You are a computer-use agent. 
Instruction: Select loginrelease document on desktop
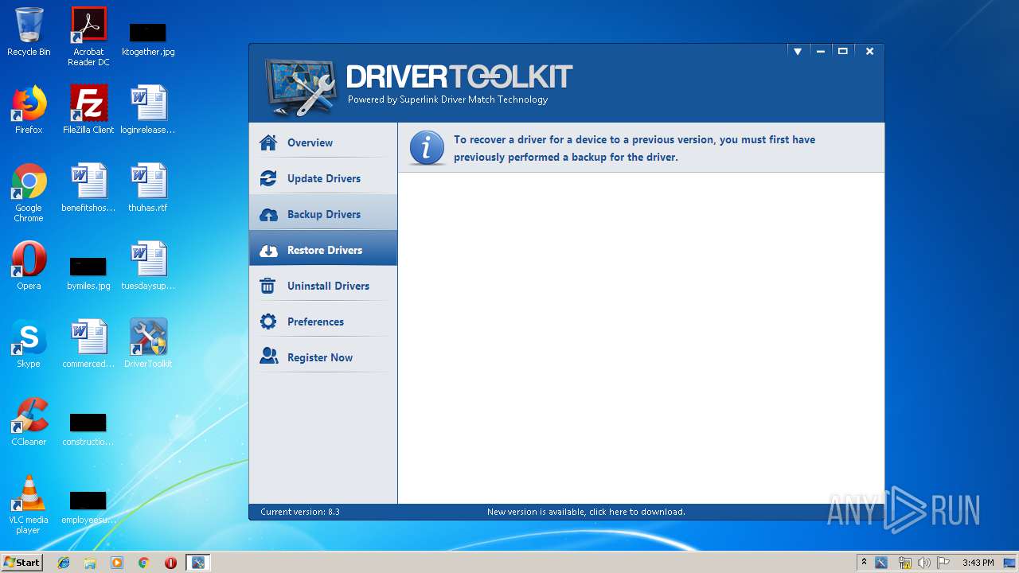(148, 110)
